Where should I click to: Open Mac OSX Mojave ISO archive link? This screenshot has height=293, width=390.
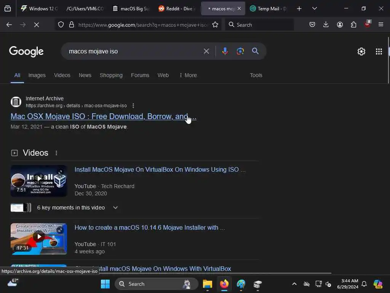pos(104,116)
